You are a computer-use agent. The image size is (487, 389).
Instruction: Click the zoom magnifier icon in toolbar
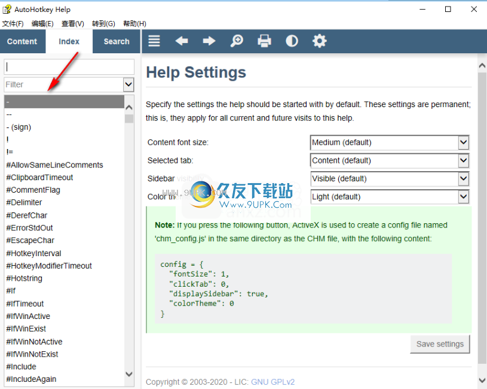point(237,41)
